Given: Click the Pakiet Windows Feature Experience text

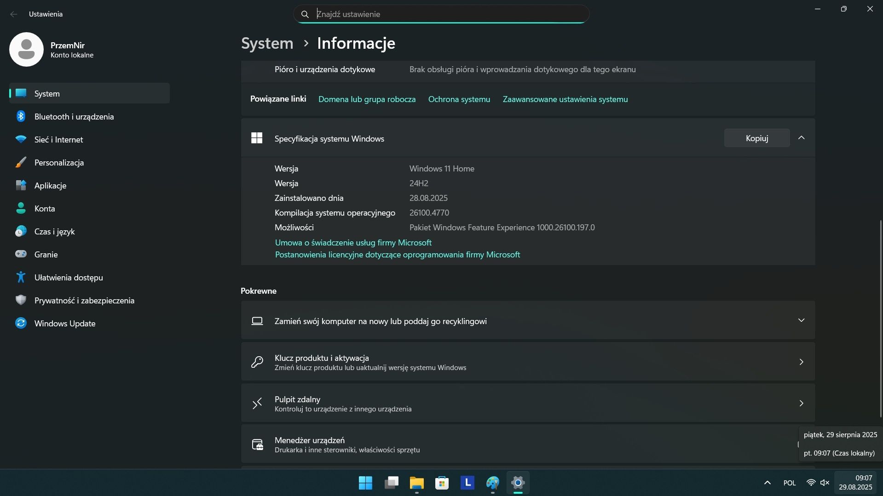Looking at the screenshot, I should click(502, 228).
